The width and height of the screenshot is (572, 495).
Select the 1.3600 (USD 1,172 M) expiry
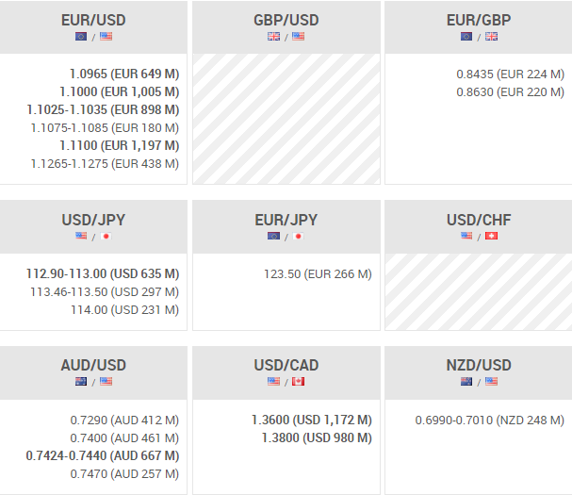(311, 420)
